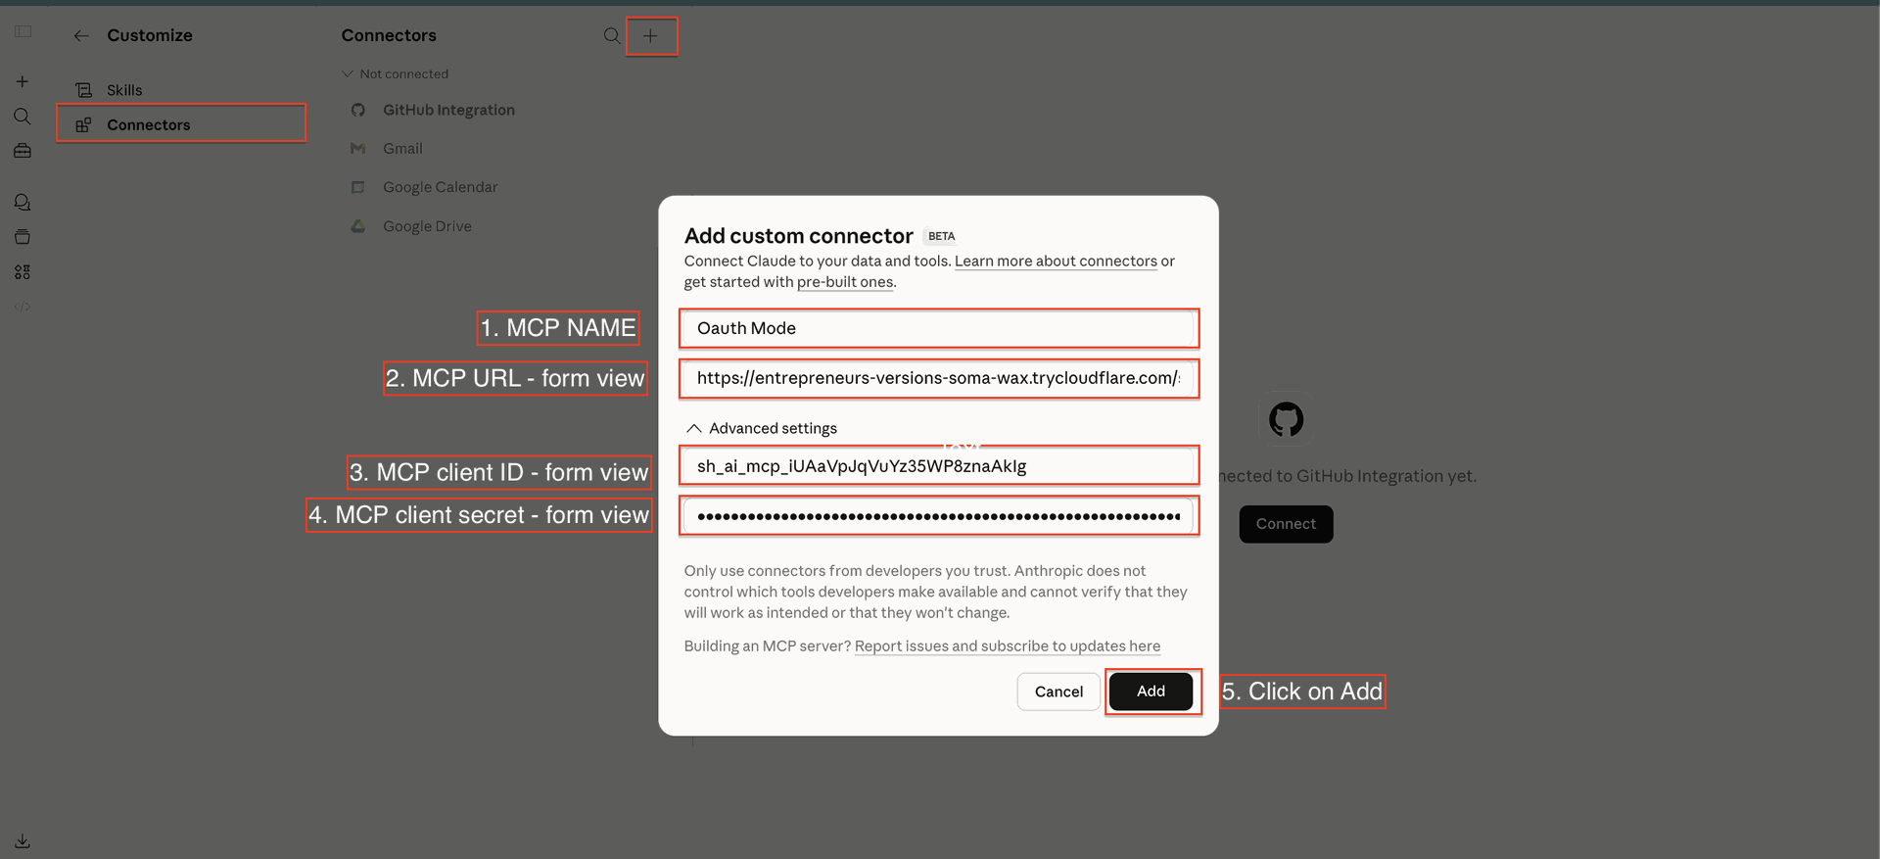This screenshot has width=1880, height=859.
Task: Click the Building an MCP server? text
Action: pos(768,646)
